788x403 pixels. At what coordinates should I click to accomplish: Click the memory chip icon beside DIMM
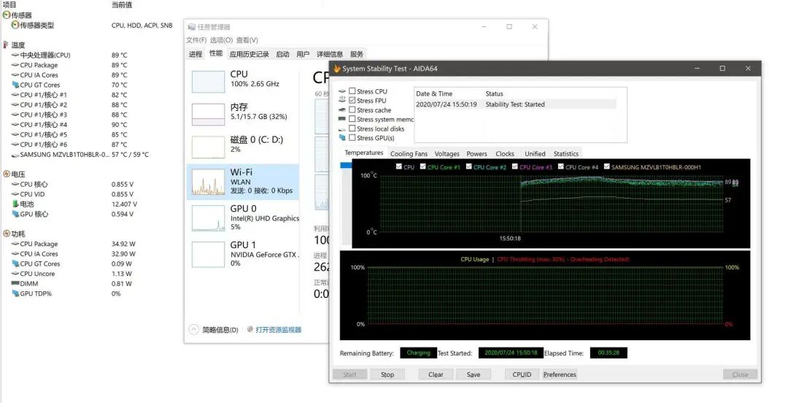tap(15, 283)
